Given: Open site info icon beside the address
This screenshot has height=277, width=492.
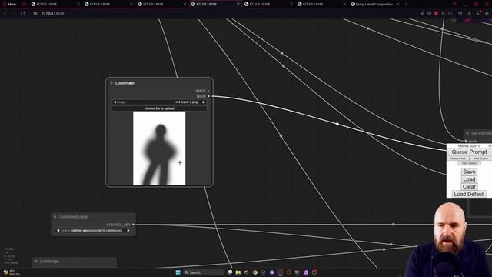Looking at the screenshot, I should tap(35, 14).
